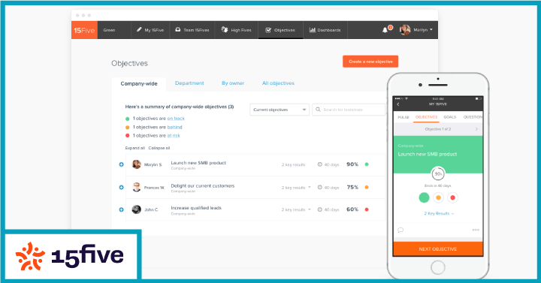Select green on-track status circle on phone
Image resolution: width=541 pixels, height=283 pixels.
pyautogui.click(x=424, y=197)
